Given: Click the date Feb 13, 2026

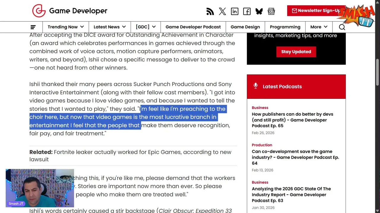Looking at the screenshot, I should pyautogui.click(x=262, y=170).
